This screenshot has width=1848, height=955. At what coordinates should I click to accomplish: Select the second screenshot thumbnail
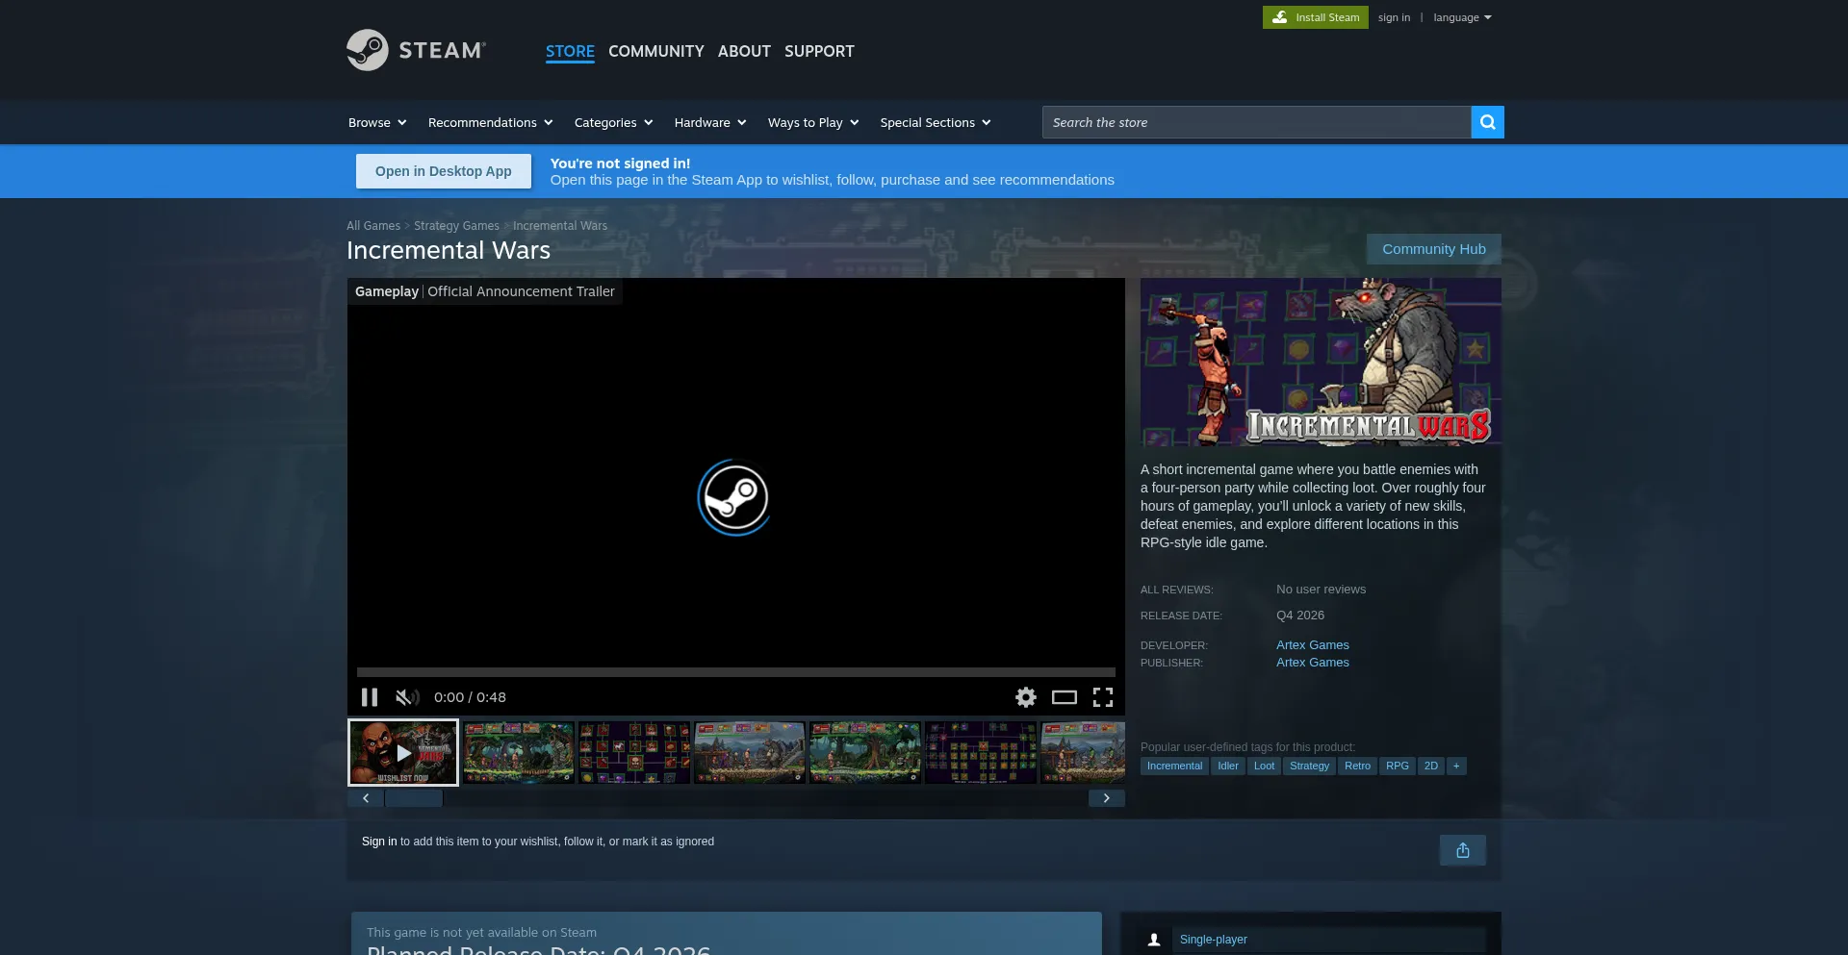[x=519, y=752]
